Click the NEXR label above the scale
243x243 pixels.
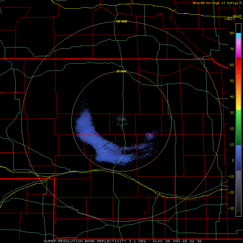pos(237,16)
